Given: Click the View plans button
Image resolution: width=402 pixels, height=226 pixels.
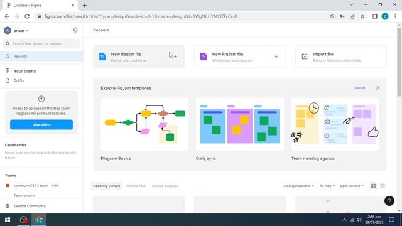Looking at the screenshot, I should (41, 124).
